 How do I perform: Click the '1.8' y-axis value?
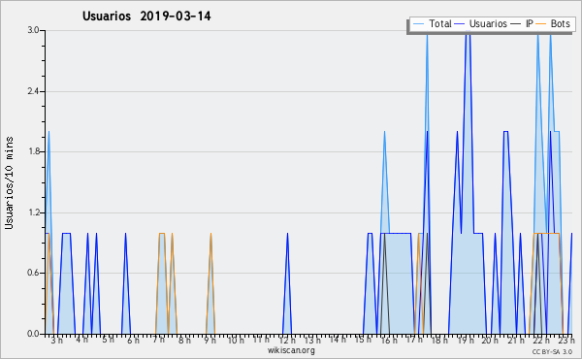pos(33,151)
